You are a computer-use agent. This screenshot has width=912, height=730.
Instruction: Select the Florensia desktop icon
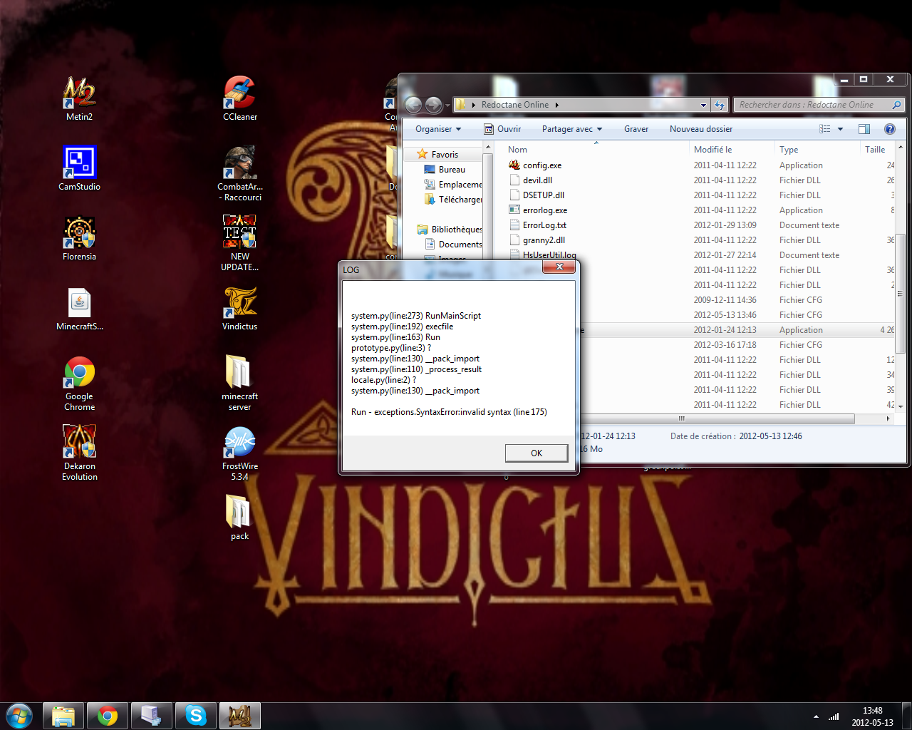click(79, 239)
